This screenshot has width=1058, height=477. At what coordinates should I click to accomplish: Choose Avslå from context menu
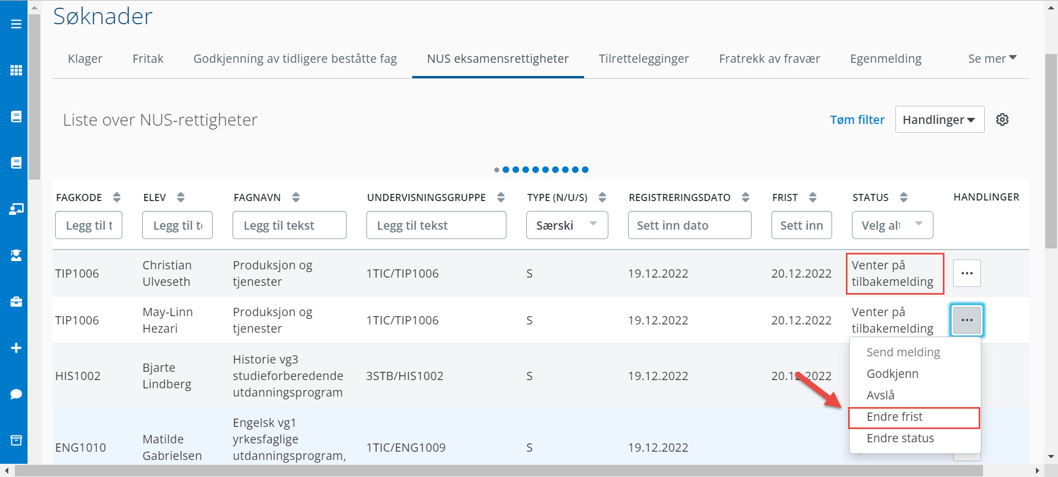coord(915,395)
